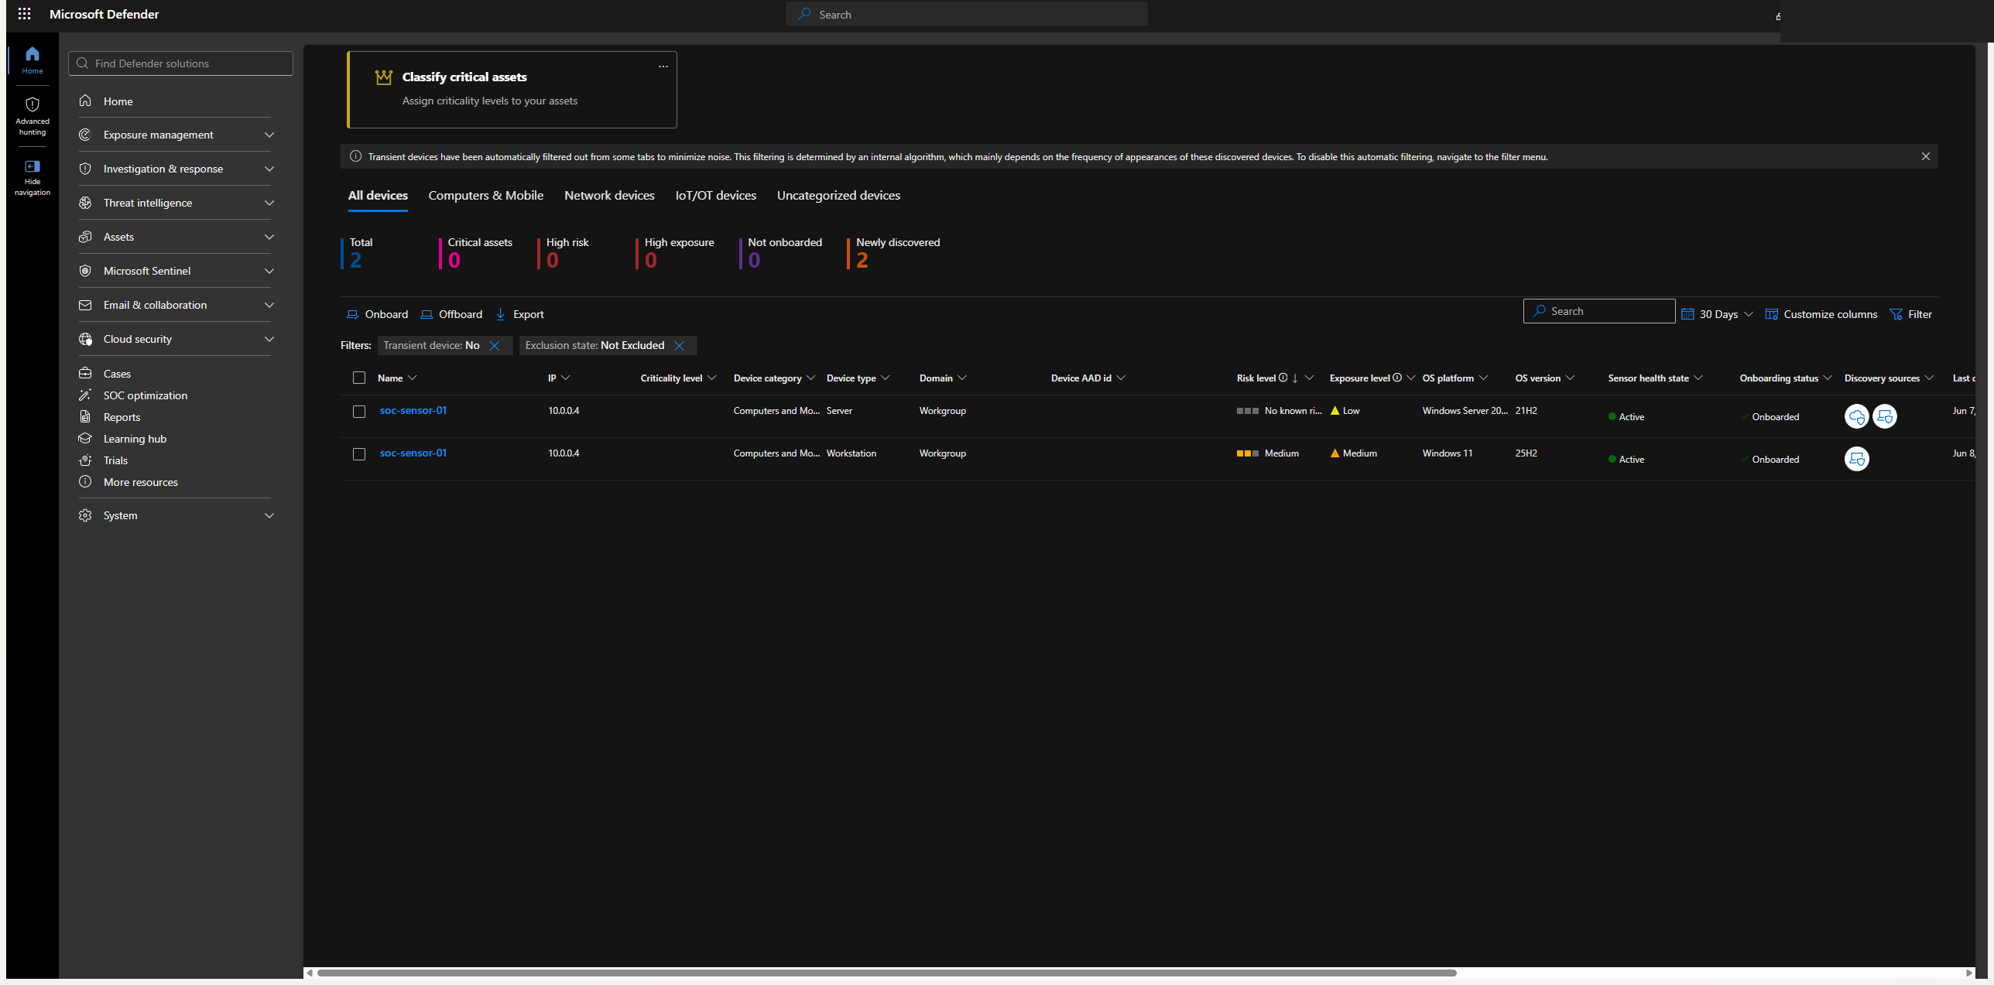Open the critical assets card ellipsis menu
The height and width of the screenshot is (985, 1994).
pyautogui.click(x=663, y=67)
